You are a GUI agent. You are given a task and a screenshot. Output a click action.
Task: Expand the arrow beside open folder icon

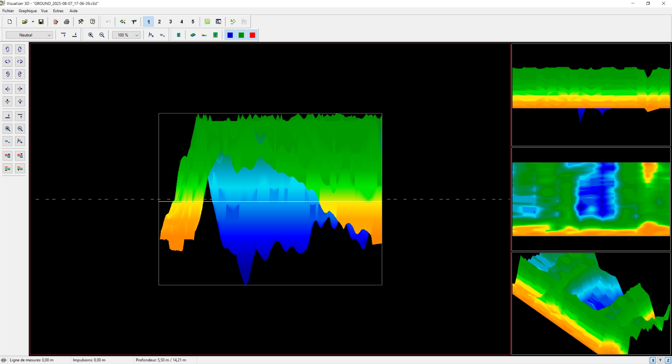click(x=33, y=22)
